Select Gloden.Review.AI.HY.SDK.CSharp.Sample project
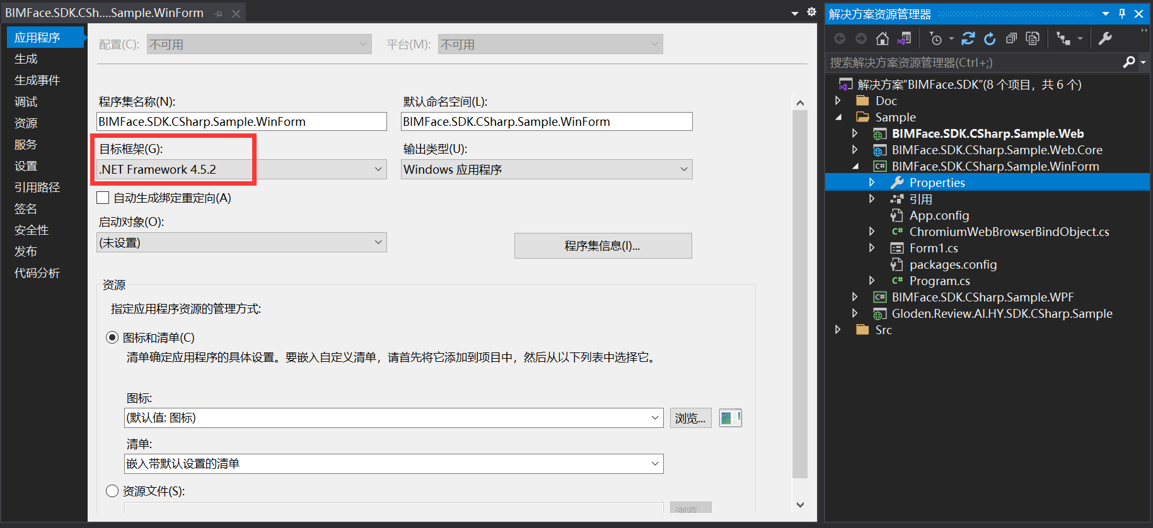Image resolution: width=1153 pixels, height=528 pixels. (1002, 313)
